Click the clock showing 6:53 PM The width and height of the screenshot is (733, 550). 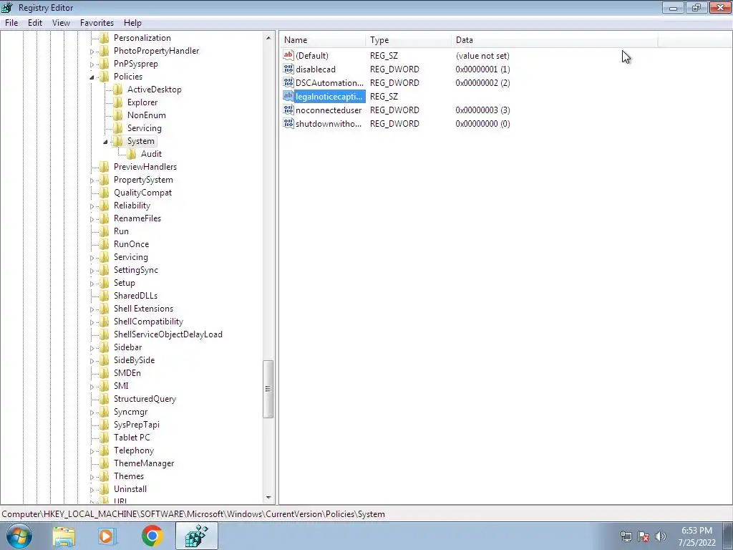[x=696, y=531]
